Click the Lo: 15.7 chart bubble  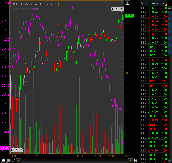[x=16, y=150]
